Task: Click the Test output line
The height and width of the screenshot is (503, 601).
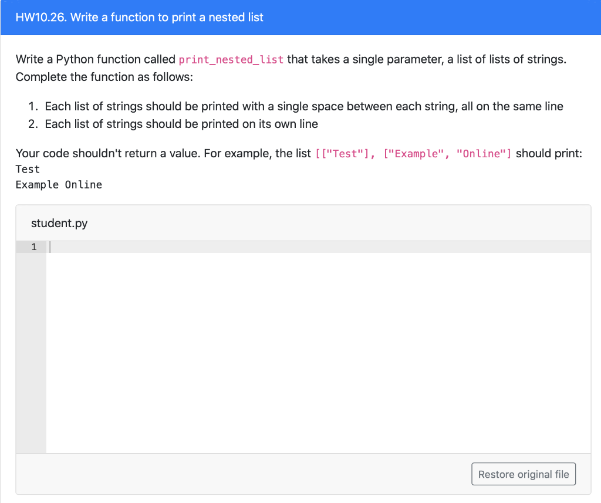Action: coord(26,169)
